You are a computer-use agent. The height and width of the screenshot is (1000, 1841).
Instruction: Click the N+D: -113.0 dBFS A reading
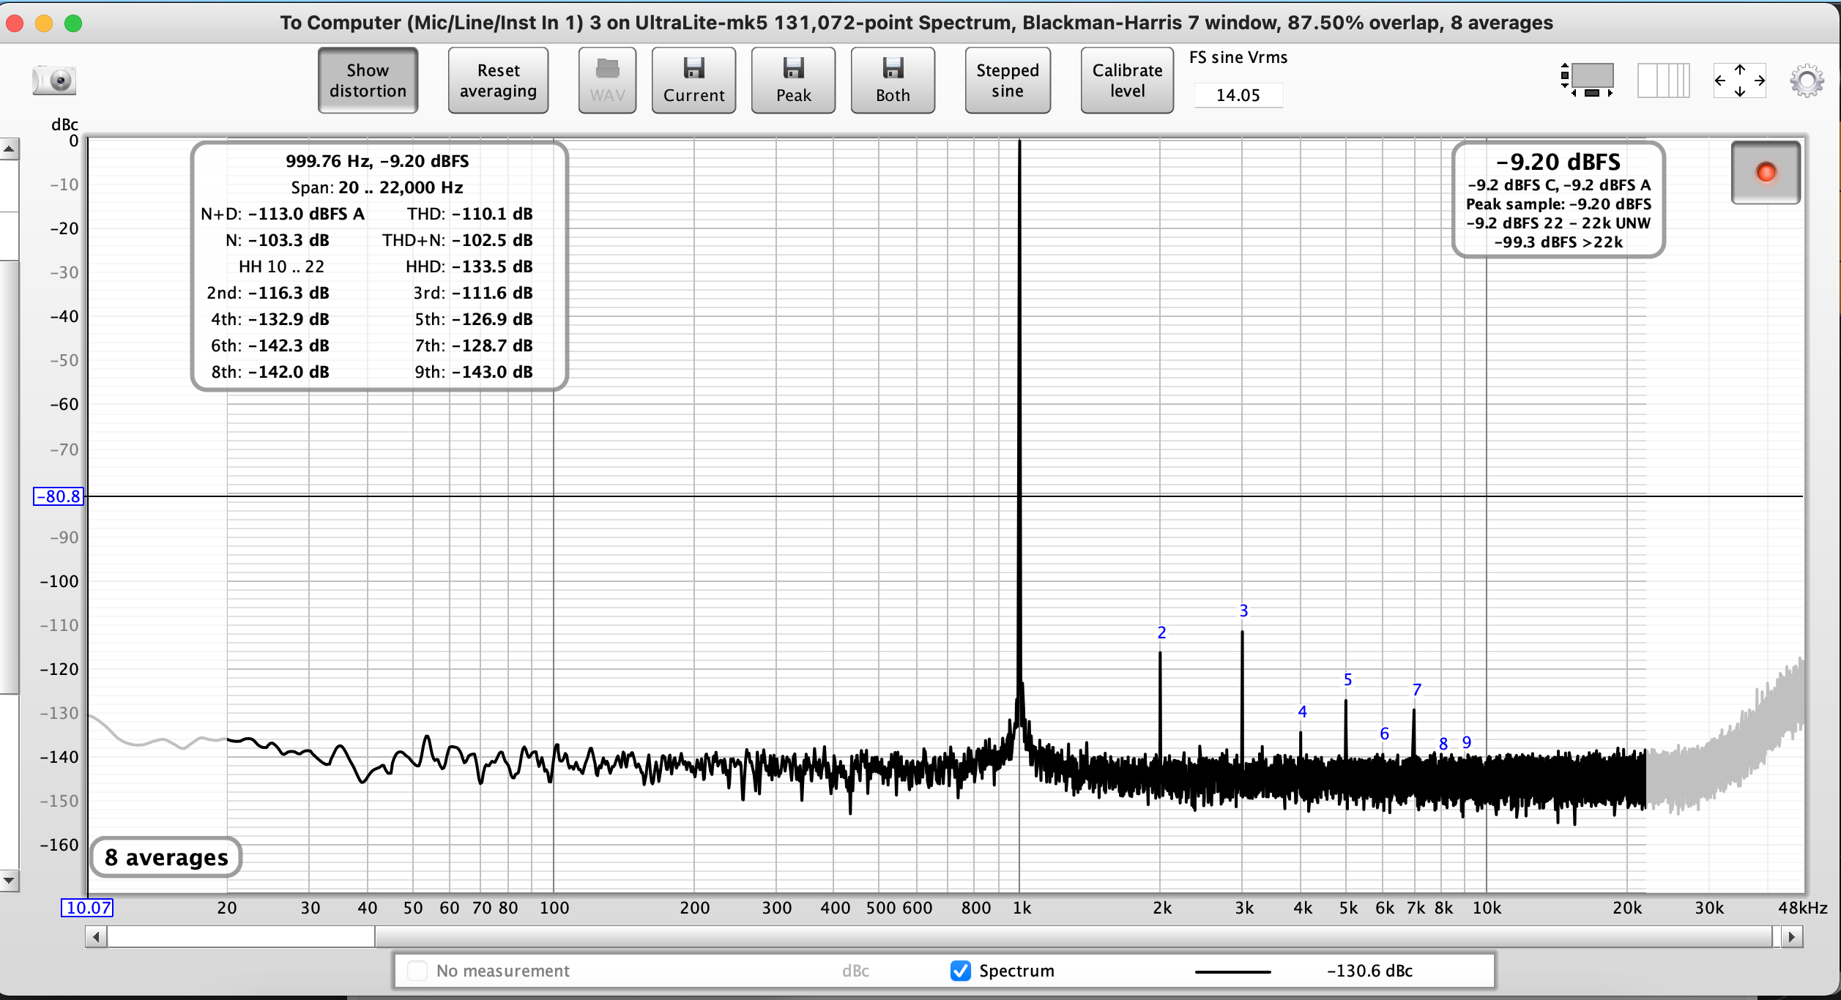(x=283, y=214)
